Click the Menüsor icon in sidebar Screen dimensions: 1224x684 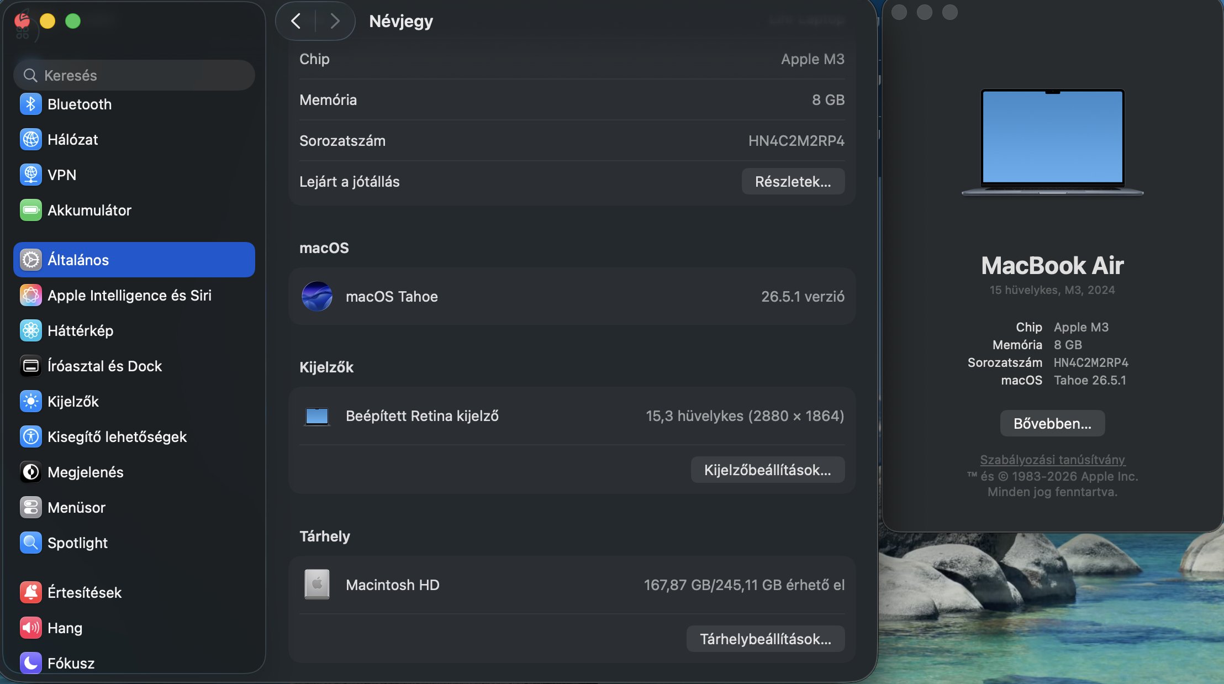[31, 507]
